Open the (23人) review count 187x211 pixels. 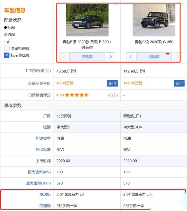click(x=112, y=95)
